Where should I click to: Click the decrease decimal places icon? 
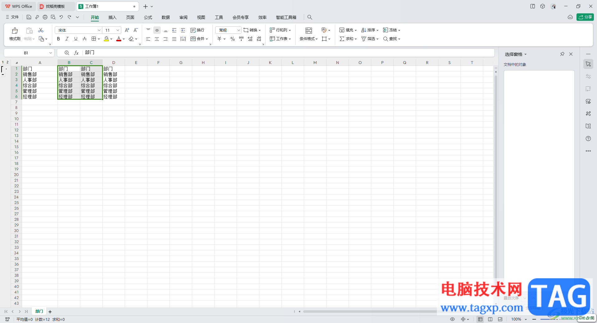tap(259, 39)
